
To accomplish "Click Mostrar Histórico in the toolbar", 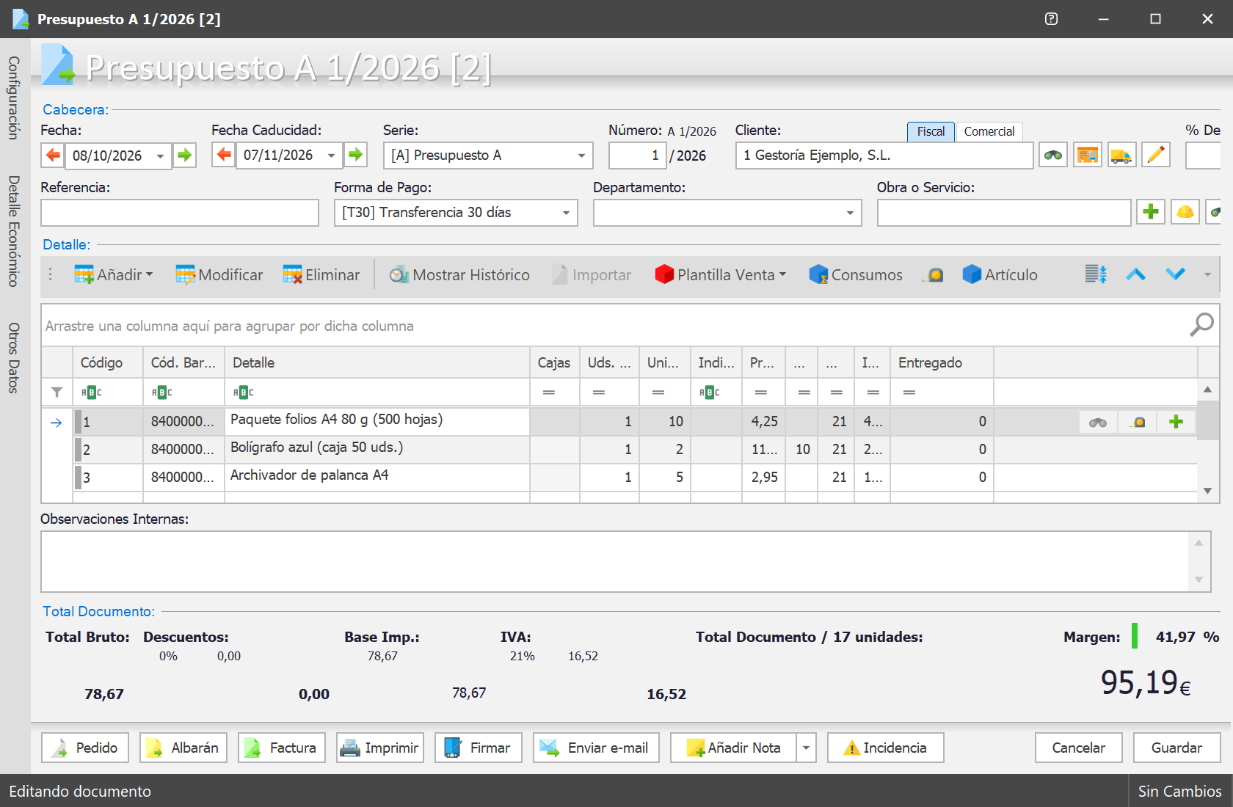I will click(459, 275).
